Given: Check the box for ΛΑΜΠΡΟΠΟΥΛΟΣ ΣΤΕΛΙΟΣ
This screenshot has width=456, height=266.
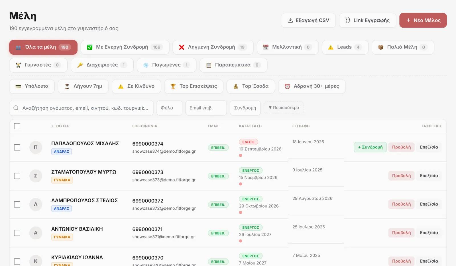Looking at the screenshot, I should 17,204.
